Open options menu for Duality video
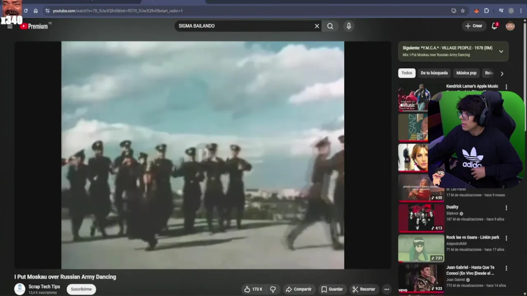The height and width of the screenshot is (296, 527). (x=506, y=208)
